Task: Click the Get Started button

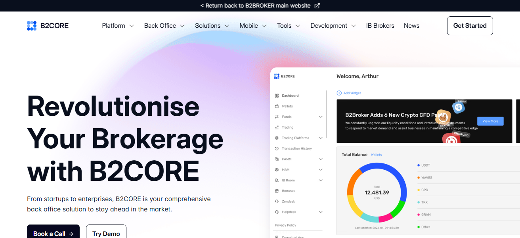Action: coord(470,25)
